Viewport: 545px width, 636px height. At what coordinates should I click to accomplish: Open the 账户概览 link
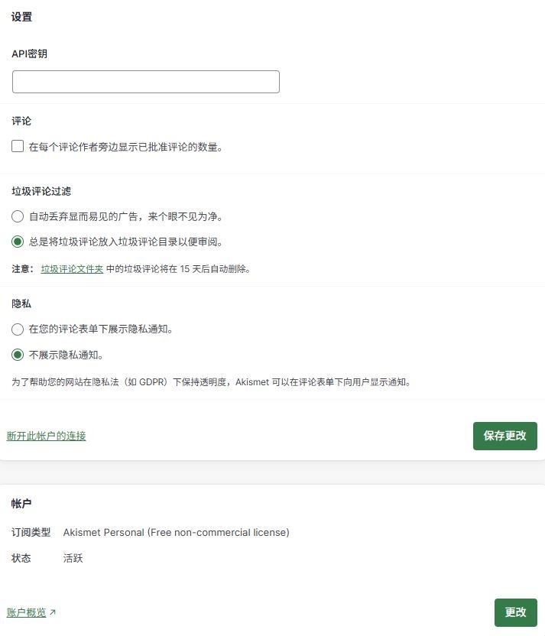click(x=26, y=612)
